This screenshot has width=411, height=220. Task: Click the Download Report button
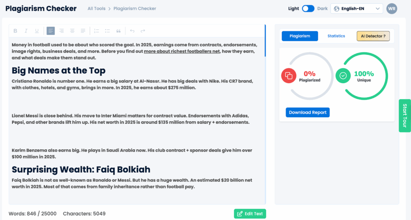click(307, 112)
